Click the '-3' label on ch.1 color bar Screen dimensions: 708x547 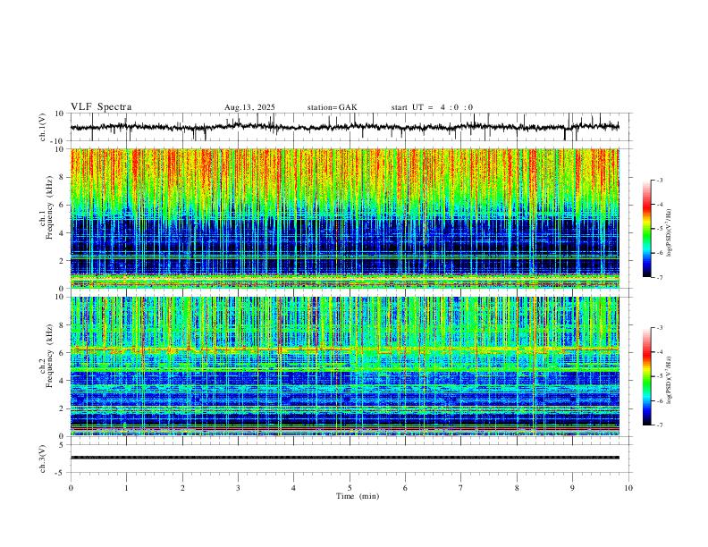point(659,180)
